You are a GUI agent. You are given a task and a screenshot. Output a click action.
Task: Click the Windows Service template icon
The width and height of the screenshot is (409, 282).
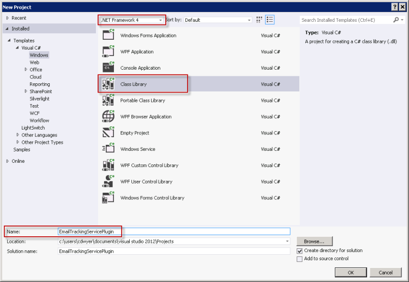click(109, 149)
